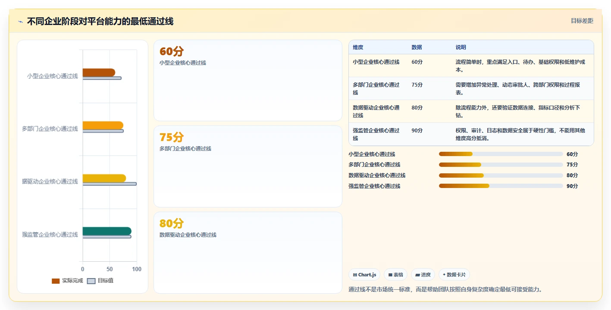Viewport: 611px width, 310px height.
Task: Click the title 不同企业阶段对平台能力的最低通过线
Action: (x=100, y=21)
